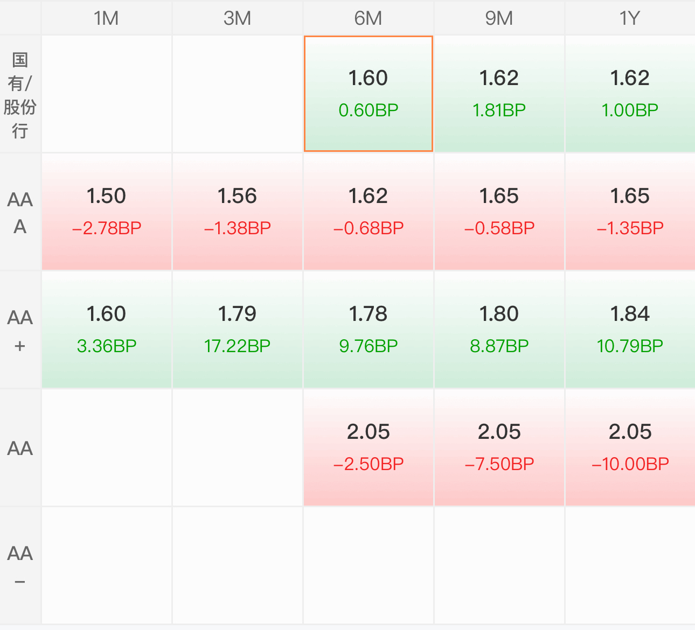Click the AA+ 1Y cell showing 1.84
The height and width of the screenshot is (630, 695).
[x=630, y=330]
